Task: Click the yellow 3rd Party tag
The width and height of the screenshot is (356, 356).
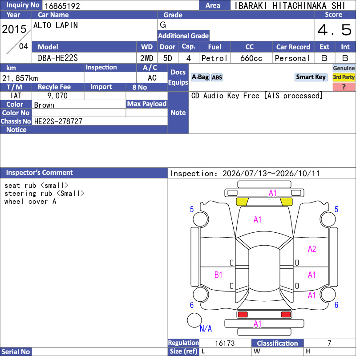Action: [344, 77]
